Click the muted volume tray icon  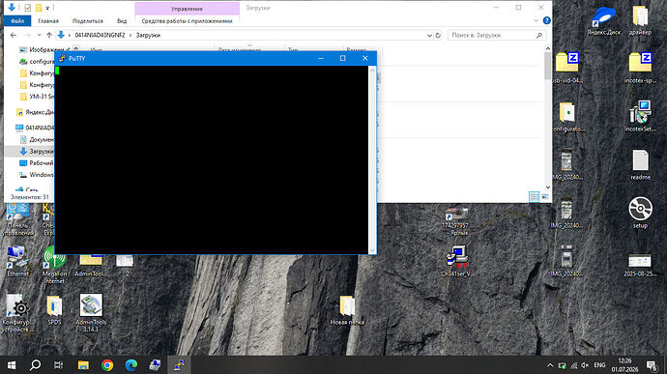[585, 365]
